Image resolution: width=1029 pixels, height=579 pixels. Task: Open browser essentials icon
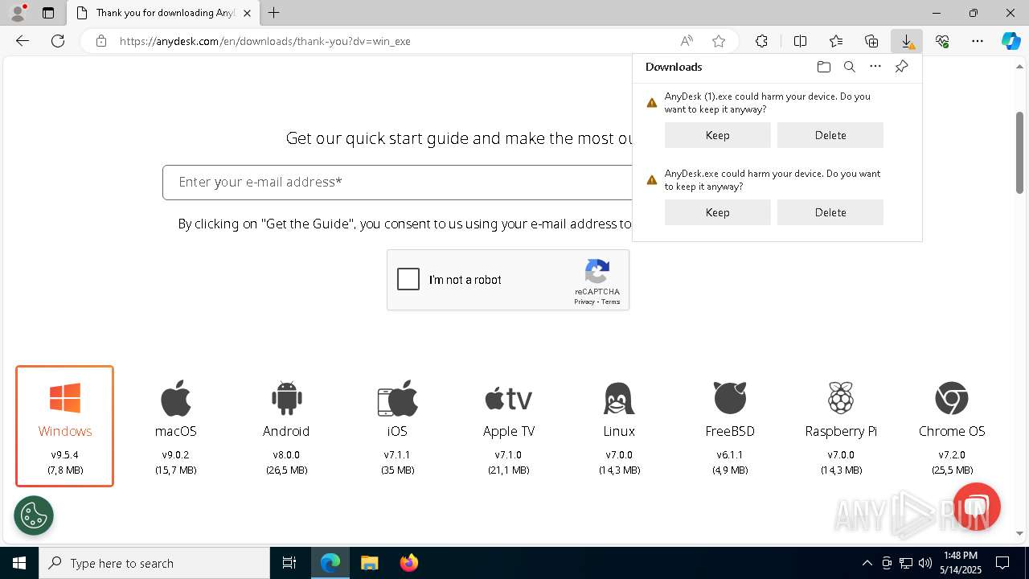point(942,41)
